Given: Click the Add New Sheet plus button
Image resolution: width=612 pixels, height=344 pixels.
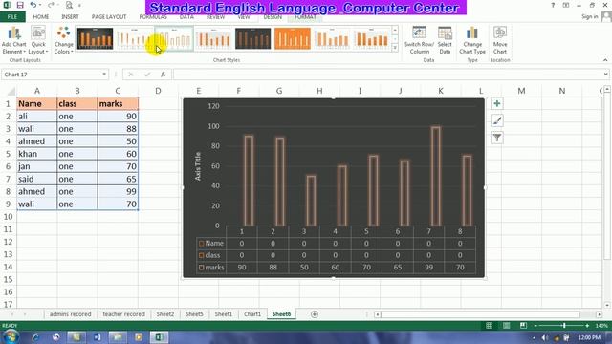Looking at the screenshot, I should (x=315, y=314).
